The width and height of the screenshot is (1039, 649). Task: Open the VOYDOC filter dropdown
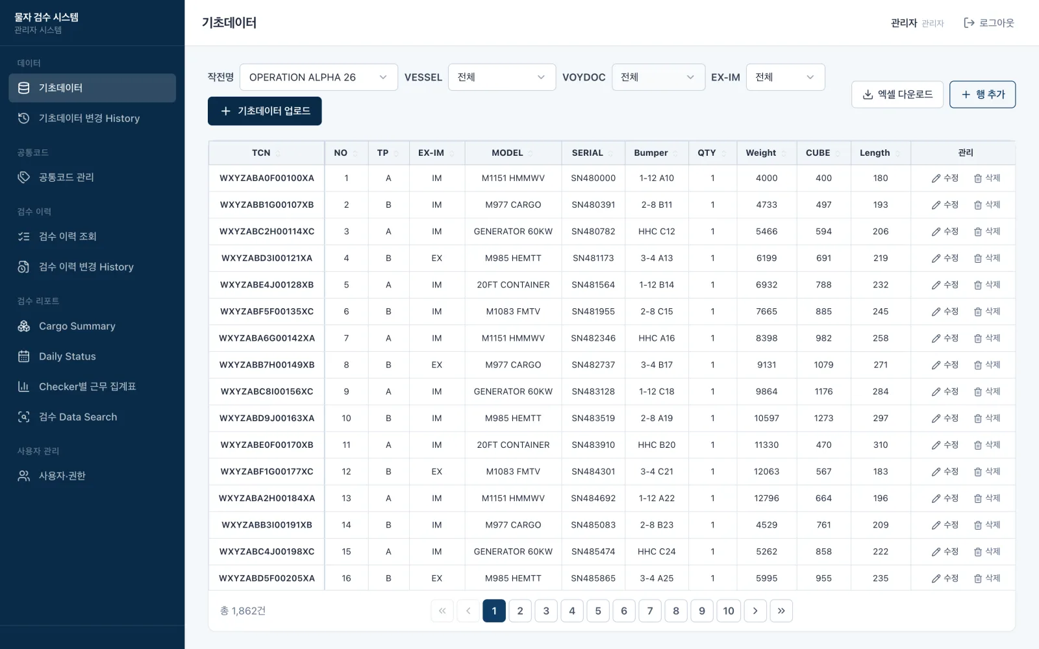click(x=658, y=77)
